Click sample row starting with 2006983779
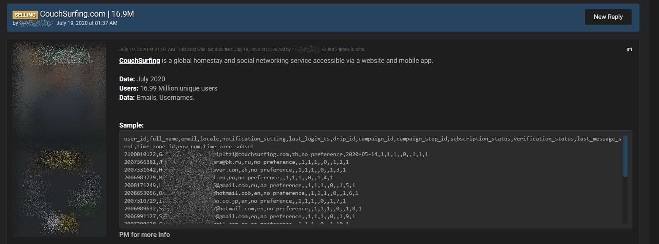The height and width of the screenshot is (244, 659). (229, 177)
